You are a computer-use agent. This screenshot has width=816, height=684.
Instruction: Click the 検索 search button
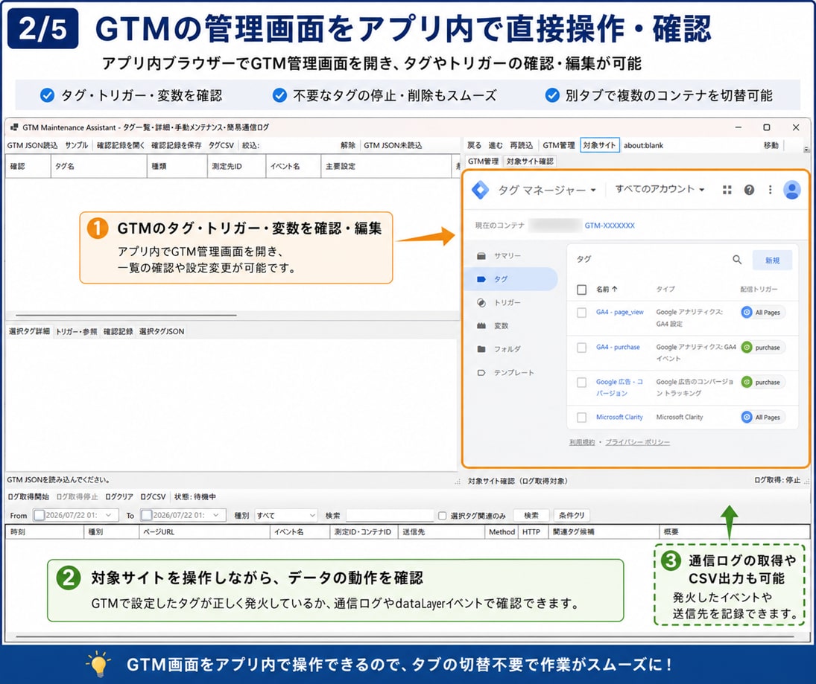[x=531, y=516]
